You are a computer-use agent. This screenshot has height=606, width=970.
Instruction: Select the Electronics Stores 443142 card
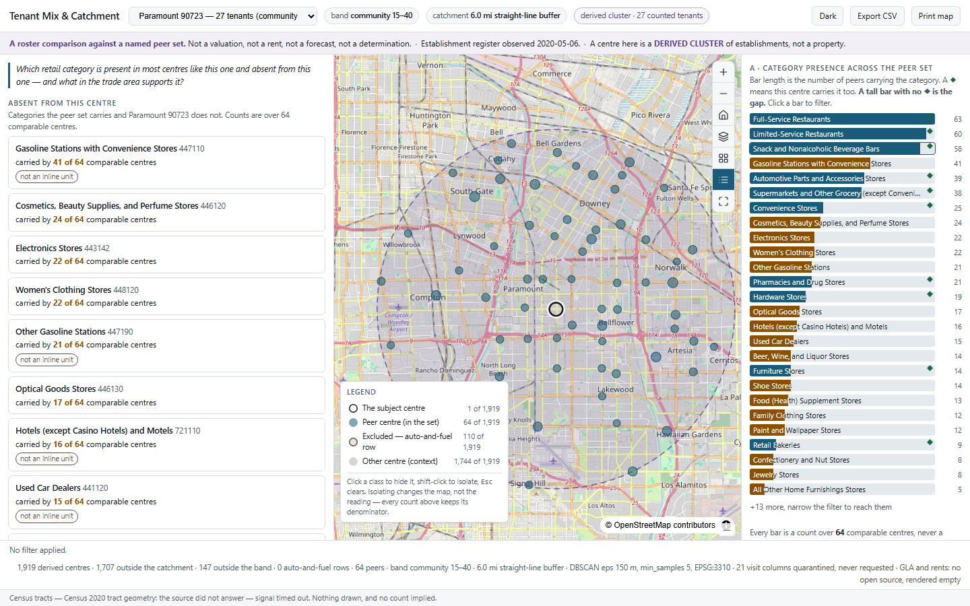pos(166,255)
